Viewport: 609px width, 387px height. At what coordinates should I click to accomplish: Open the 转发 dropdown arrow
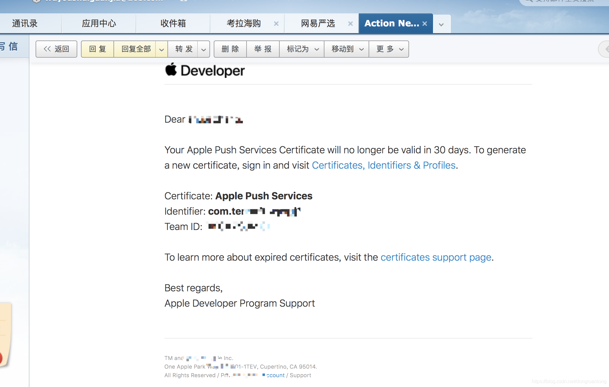[204, 49]
